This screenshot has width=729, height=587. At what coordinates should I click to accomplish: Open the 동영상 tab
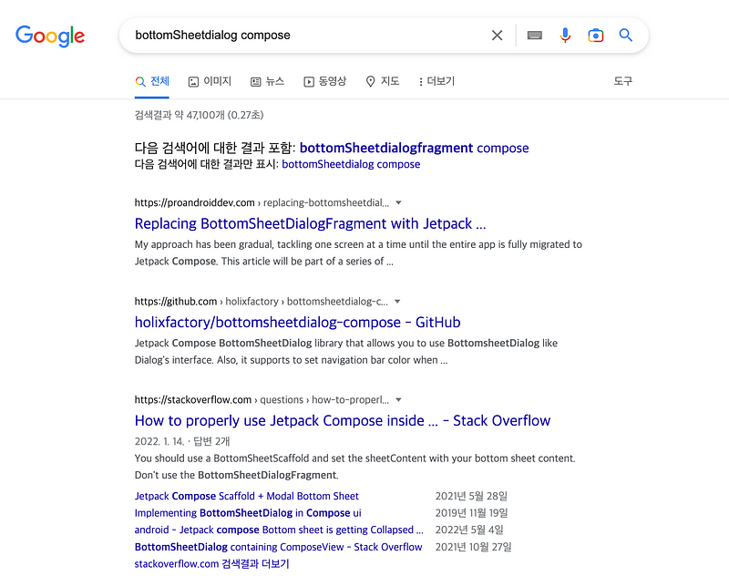pyautogui.click(x=325, y=81)
